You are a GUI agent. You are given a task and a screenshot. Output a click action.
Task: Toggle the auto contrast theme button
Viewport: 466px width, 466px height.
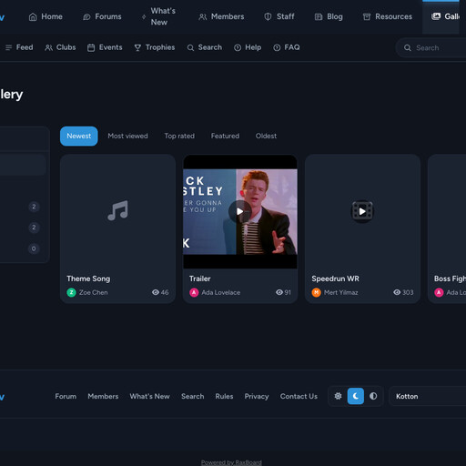[373, 396]
